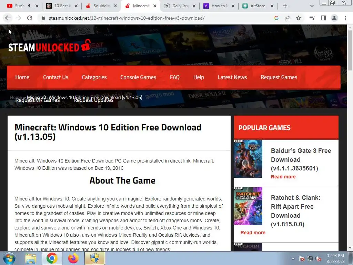The width and height of the screenshot is (353, 265).
Task: Open the media control icon
Action: 312,18
